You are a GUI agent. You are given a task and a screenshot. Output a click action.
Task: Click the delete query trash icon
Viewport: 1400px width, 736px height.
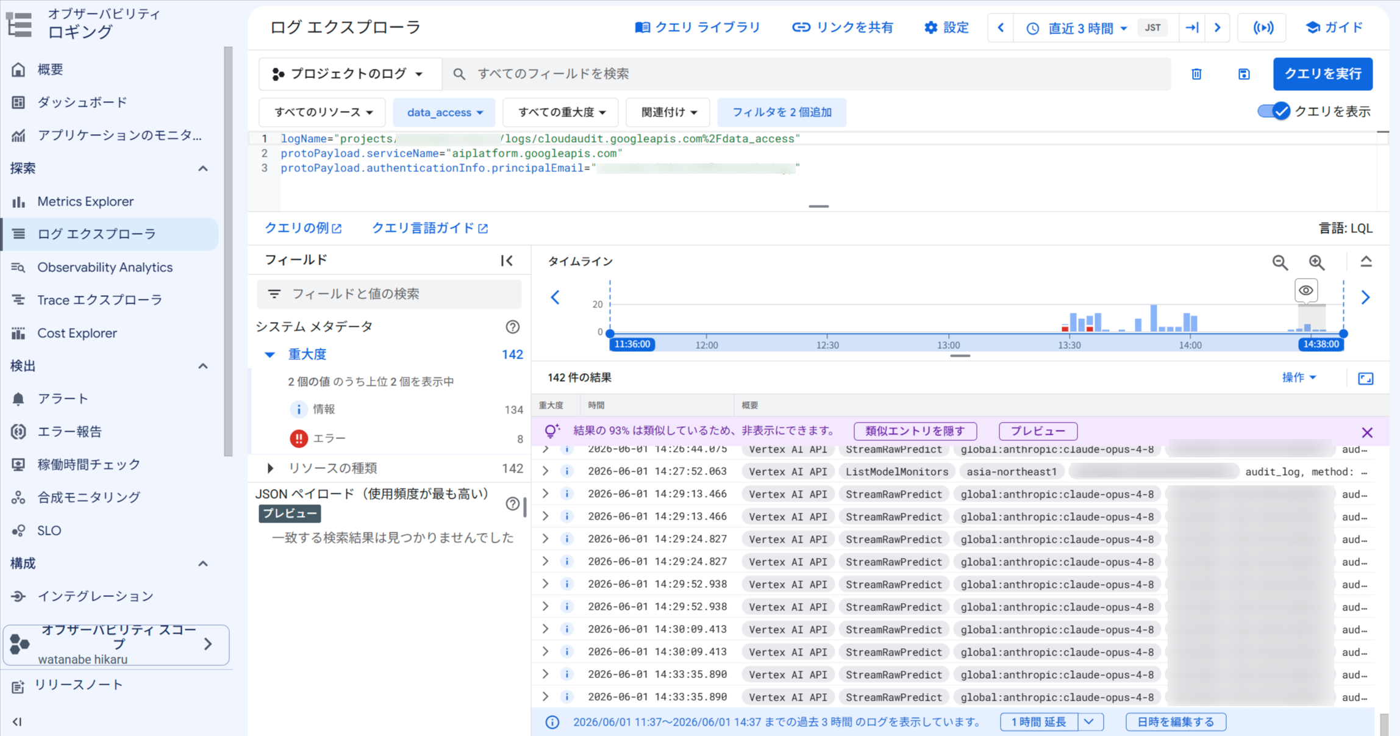pyautogui.click(x=1196, y=74)
